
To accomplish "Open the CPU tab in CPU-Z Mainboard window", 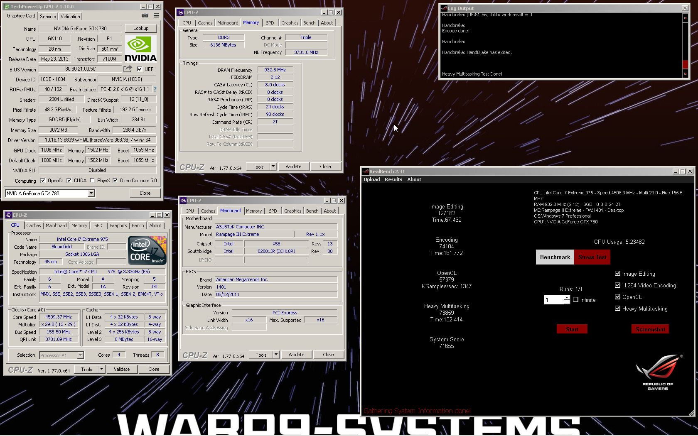I will (190, 211).
